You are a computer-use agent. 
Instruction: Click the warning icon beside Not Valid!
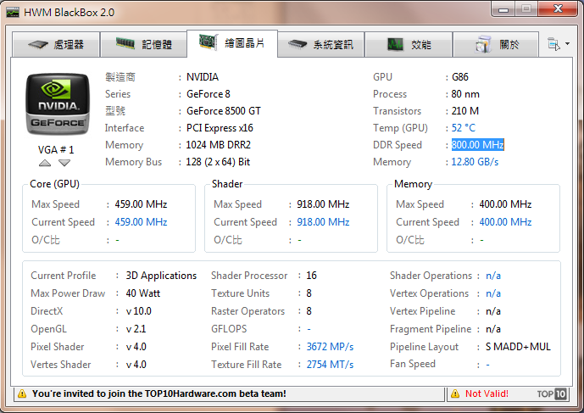[455, 393]
